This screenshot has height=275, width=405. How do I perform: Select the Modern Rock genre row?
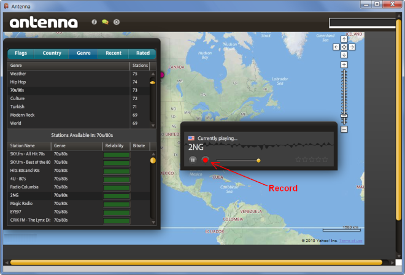[x=79, y=115]
